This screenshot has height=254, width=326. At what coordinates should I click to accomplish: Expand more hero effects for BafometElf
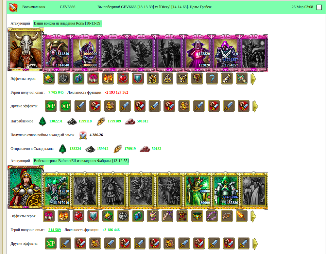[253, 216]
